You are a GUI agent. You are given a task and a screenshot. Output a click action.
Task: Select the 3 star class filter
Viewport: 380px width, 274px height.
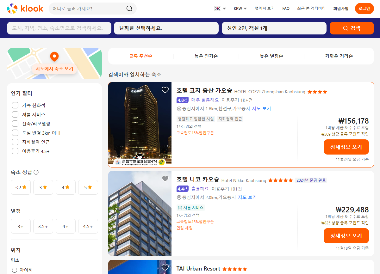click(x=43, y=187)
